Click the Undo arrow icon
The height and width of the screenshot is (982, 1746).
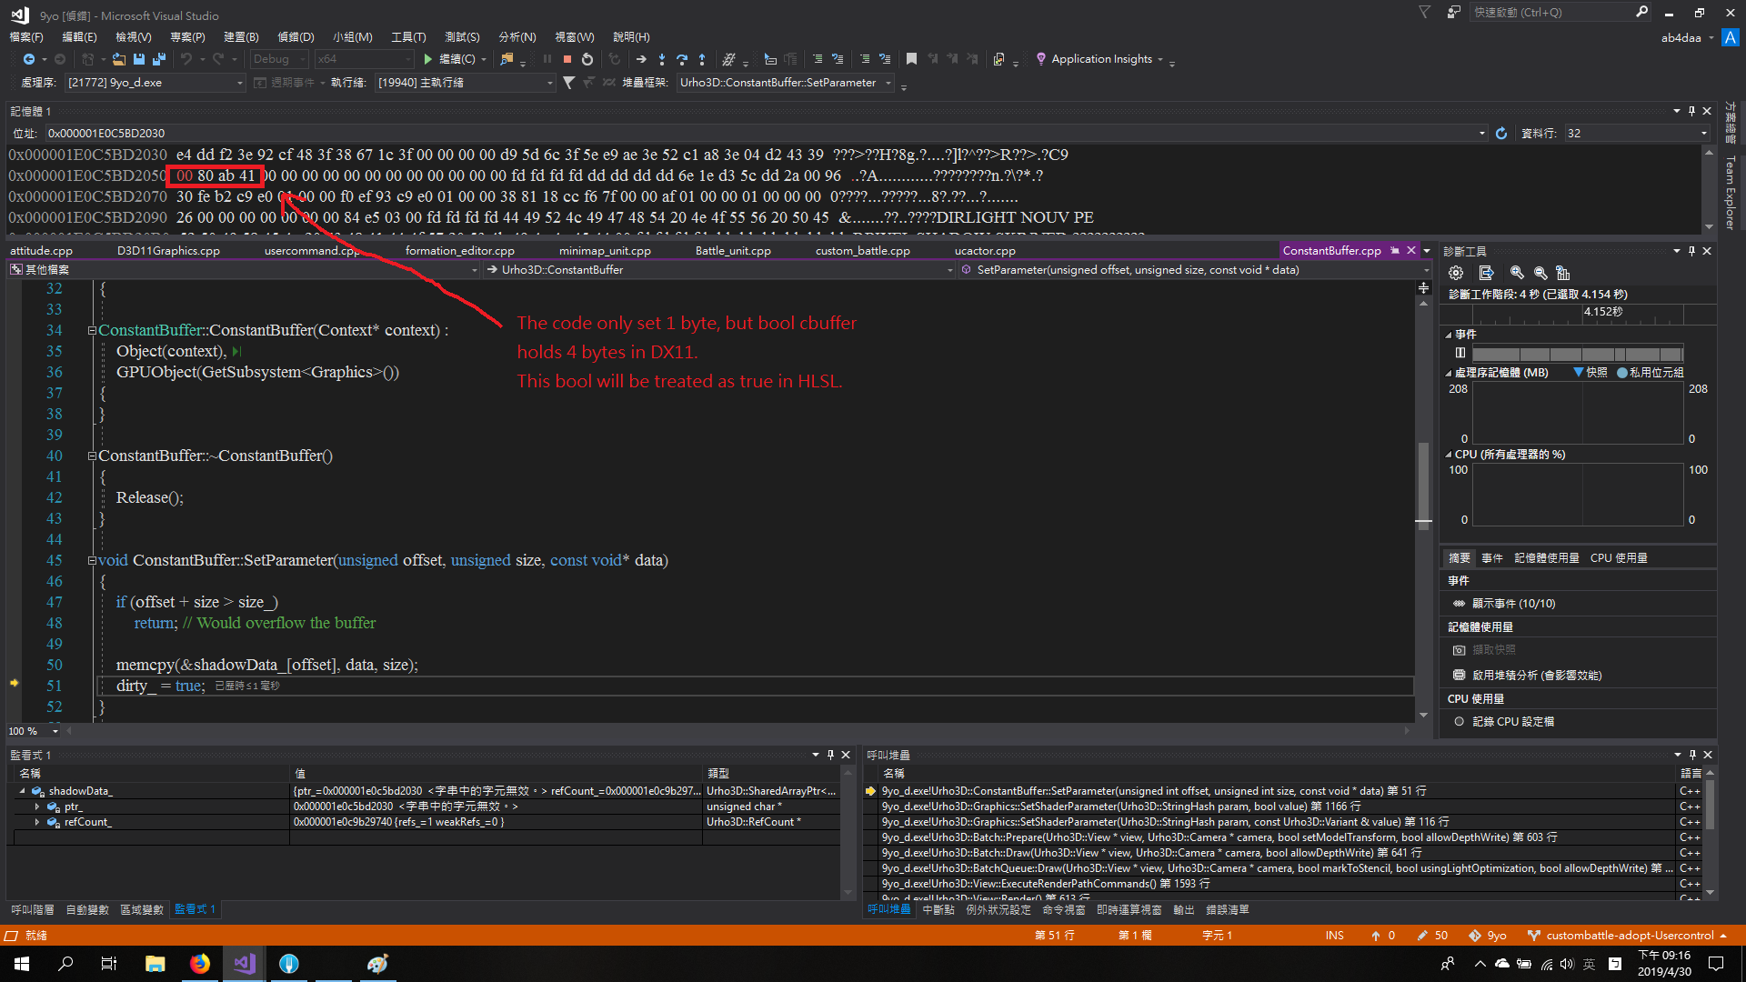pyautogui.click(x=186, y=59)
